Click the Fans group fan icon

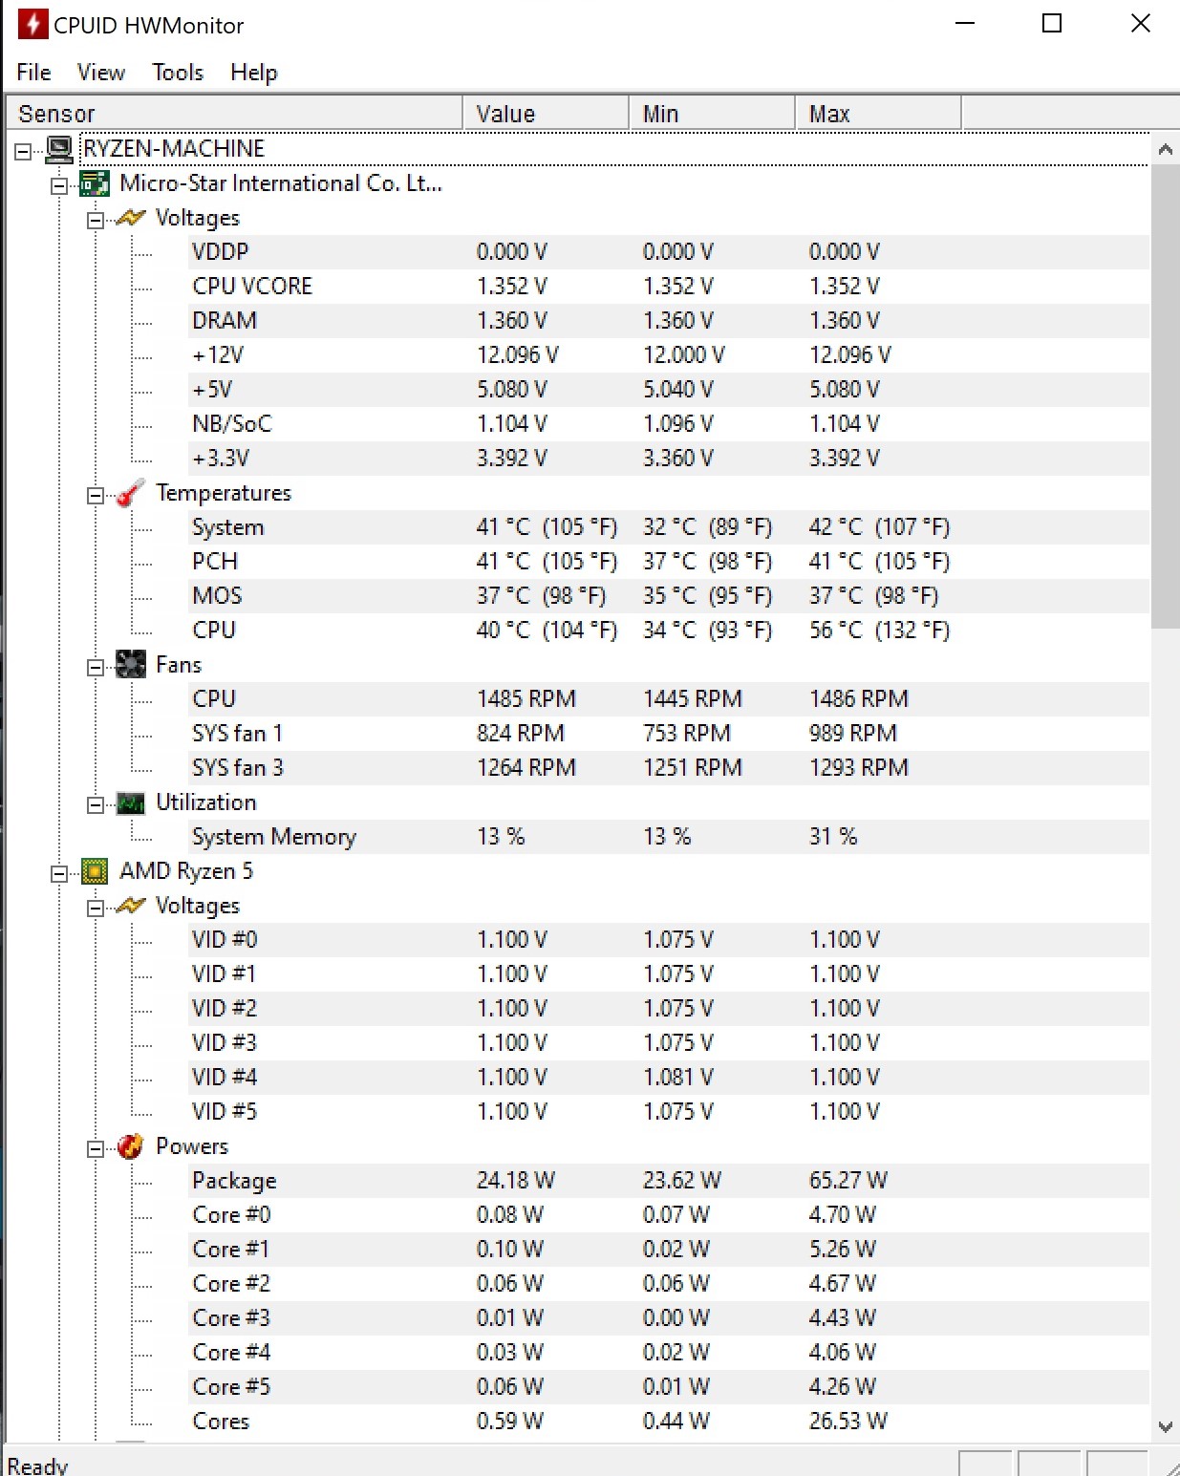pos(130,664)
